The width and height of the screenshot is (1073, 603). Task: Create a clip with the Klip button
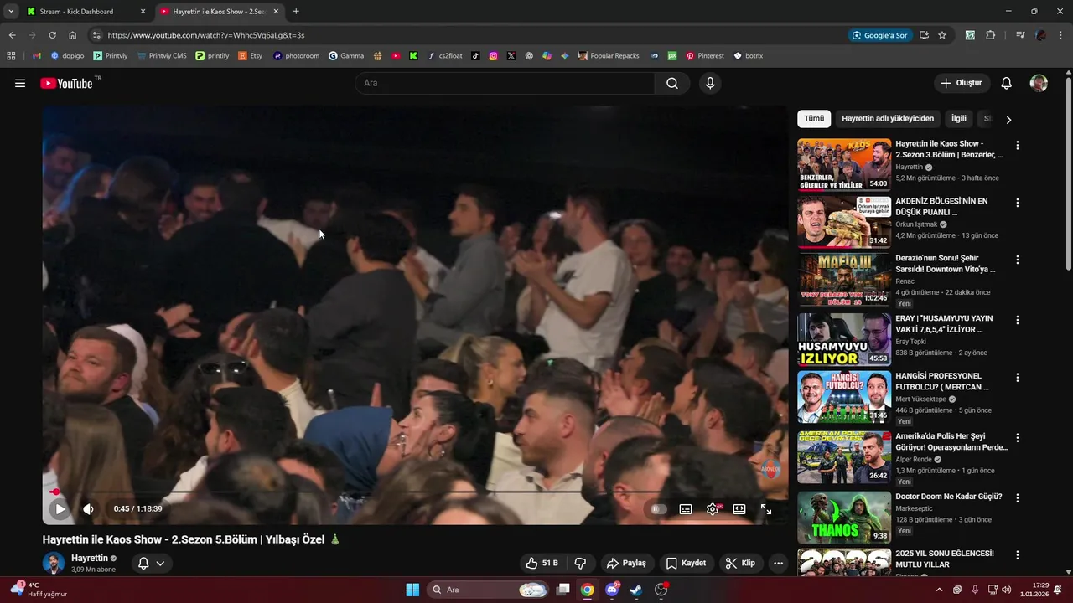[740, 563]
